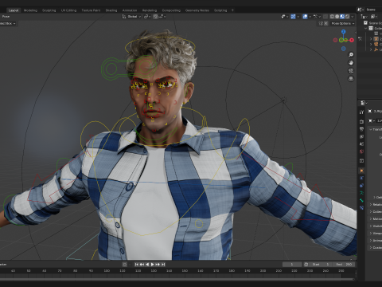Click the hand pan view button
382x287 pixels.
point(351,63)
